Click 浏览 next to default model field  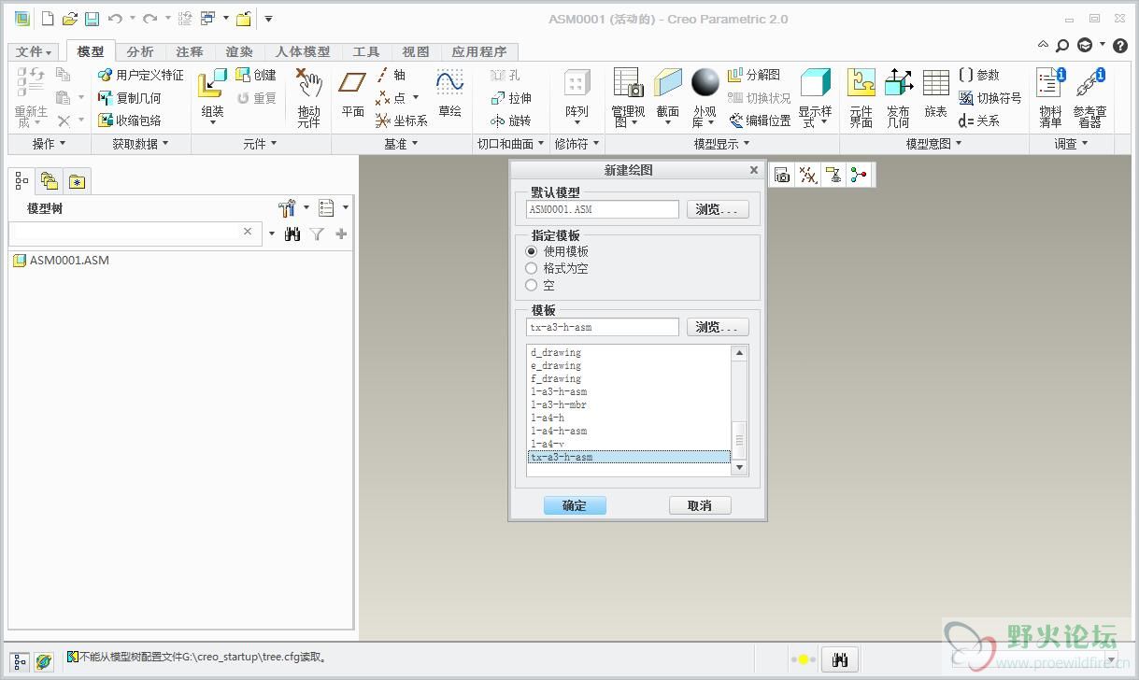point(718,209)
